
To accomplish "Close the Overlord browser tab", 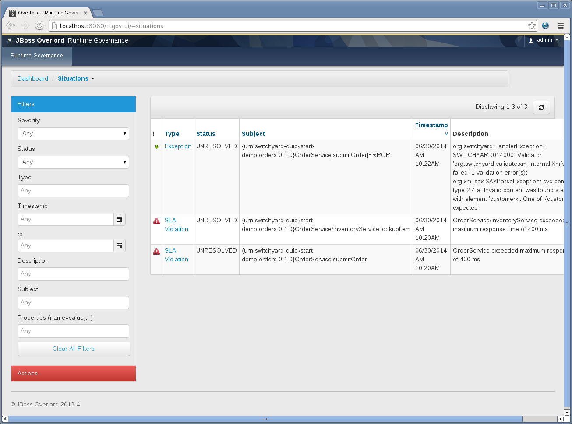I will (85, 13).
